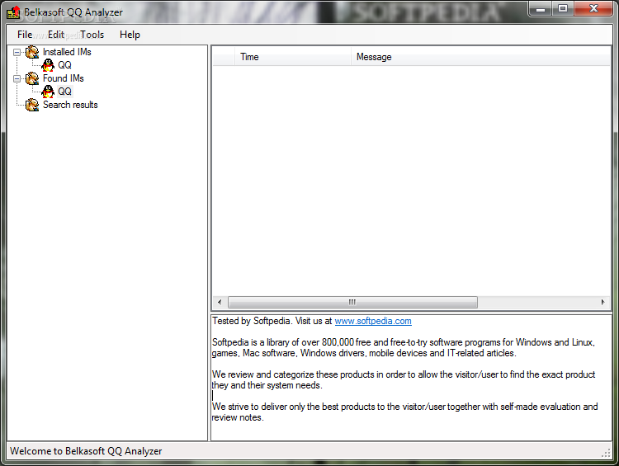The image size is (619, 466).
Task: Click the horizontal scrollbar left arrow
Action: click(x=220, y=302)
